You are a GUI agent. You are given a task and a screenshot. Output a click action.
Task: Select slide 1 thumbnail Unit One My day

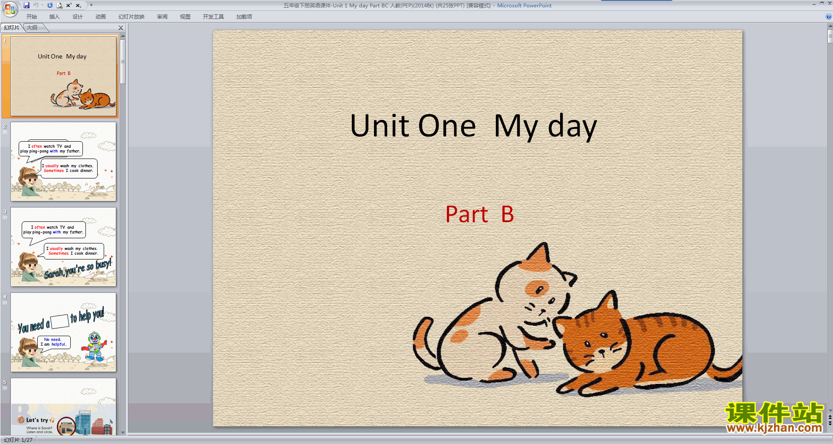pos(63,76)
